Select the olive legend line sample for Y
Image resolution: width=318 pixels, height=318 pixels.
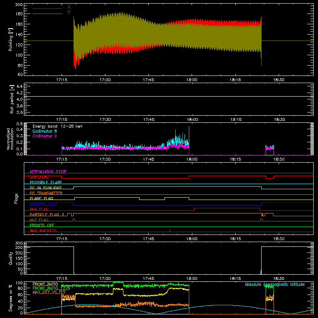pos(47,14)
